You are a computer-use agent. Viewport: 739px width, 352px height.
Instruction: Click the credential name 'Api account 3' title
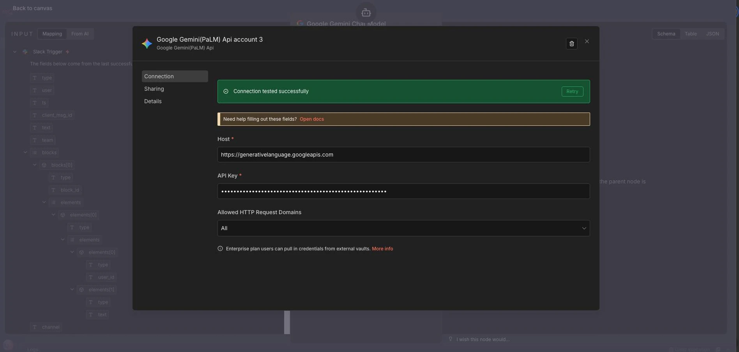coord(210,39)
